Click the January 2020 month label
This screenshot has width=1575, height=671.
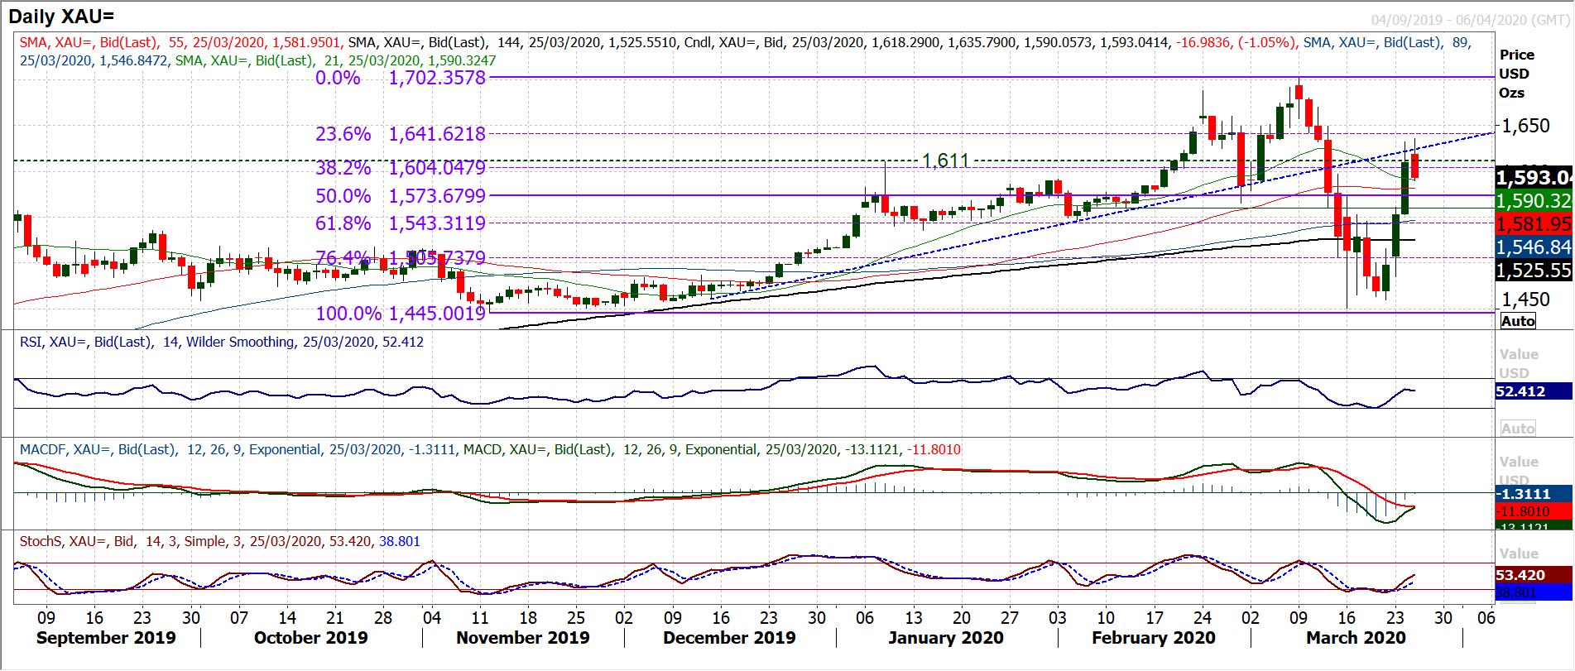[946, 638]
